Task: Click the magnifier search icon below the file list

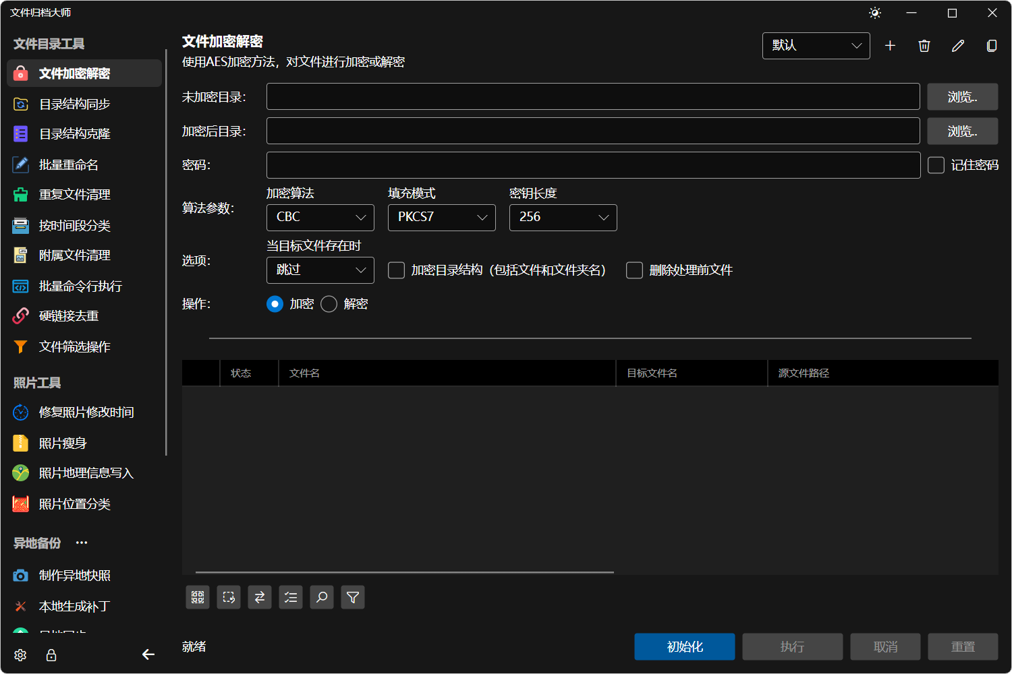Action: tap(322, 597)
